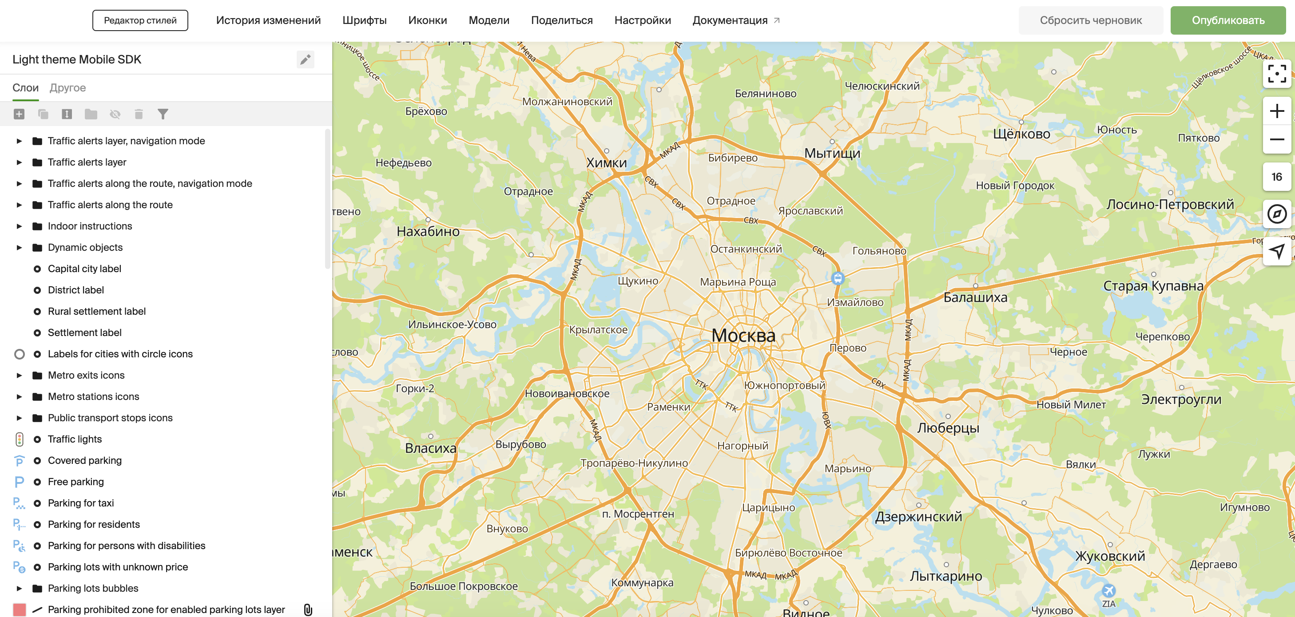Zoom in on the map
This screenshot has width=1295, height=617.
[1276, 111]
